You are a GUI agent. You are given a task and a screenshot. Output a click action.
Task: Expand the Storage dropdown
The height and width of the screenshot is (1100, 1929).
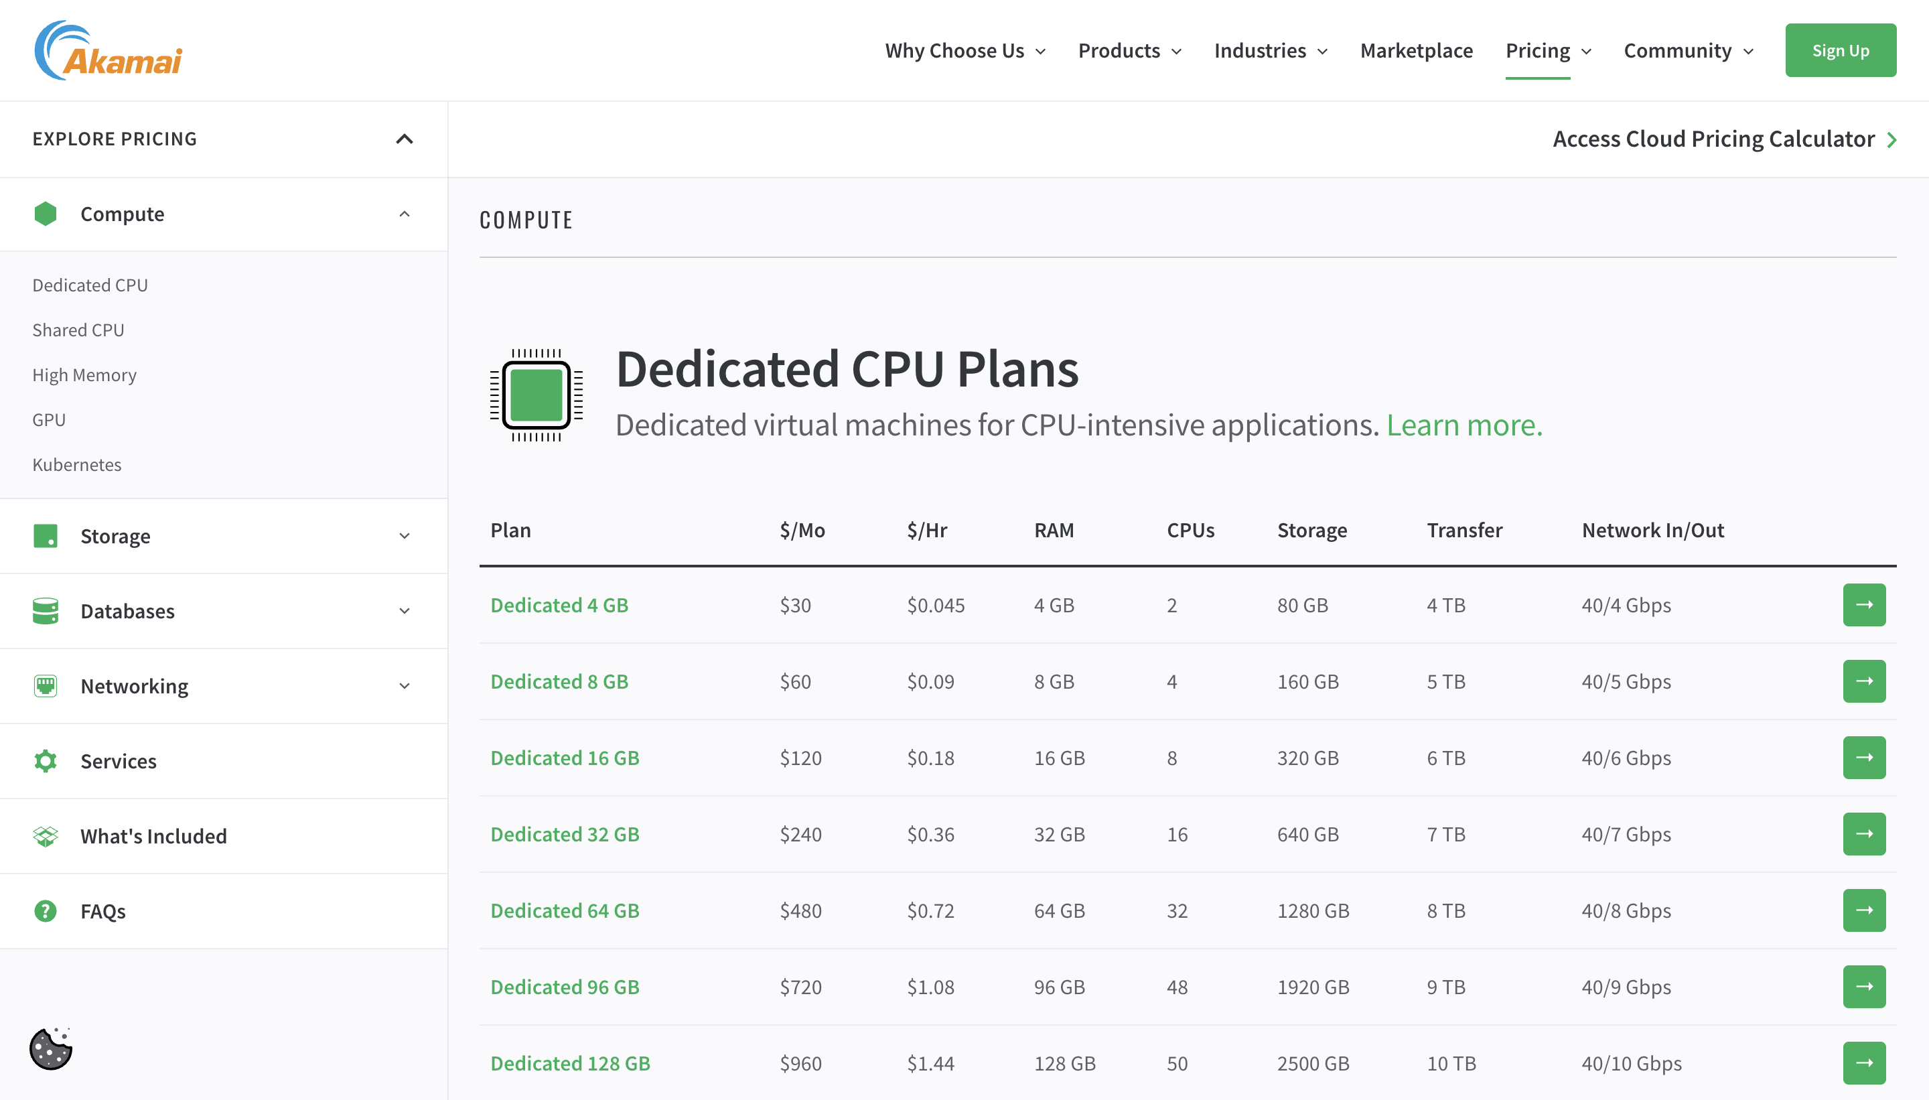(224, 535)
